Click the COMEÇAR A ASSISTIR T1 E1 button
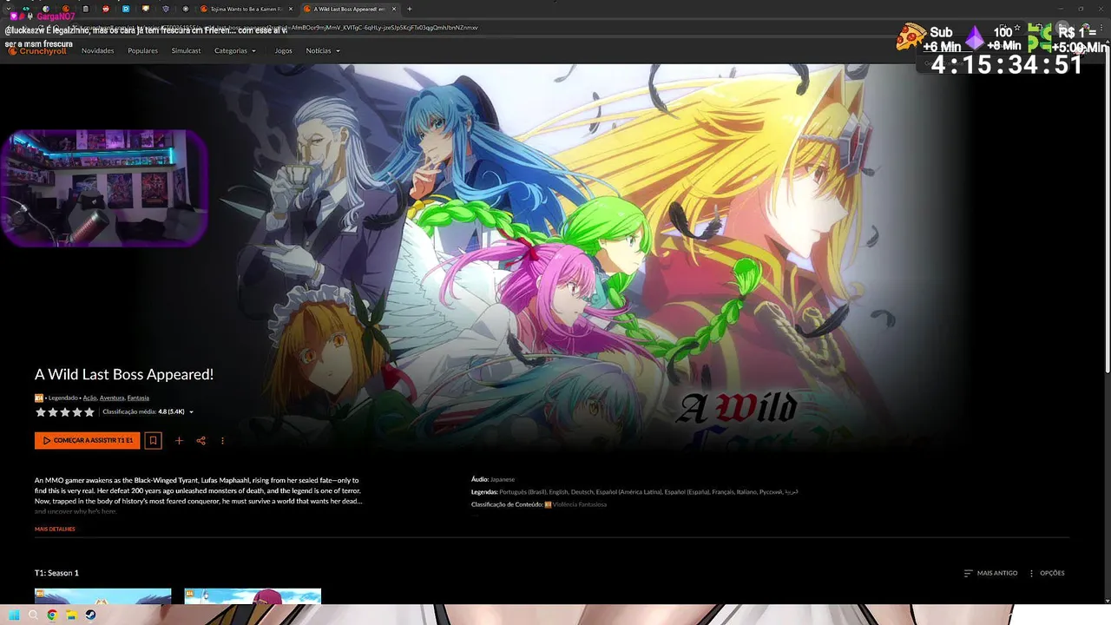The height and width of the screenshot is (625, 1111). [87, 440]
